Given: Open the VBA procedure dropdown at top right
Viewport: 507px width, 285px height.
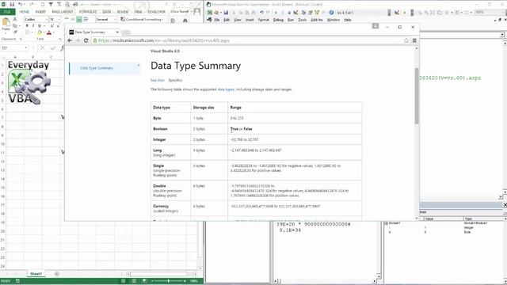Looking at the screenshot, I should (x=501, y=35).
